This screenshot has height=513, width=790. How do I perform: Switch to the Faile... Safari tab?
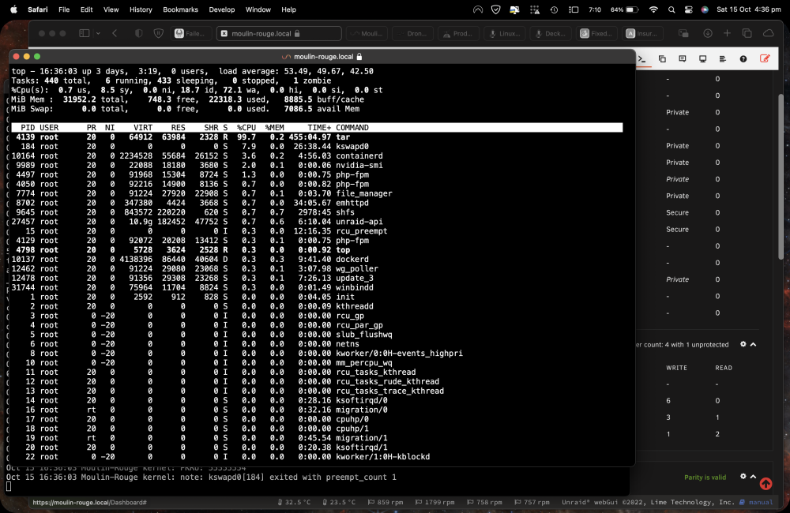[190, 33]
